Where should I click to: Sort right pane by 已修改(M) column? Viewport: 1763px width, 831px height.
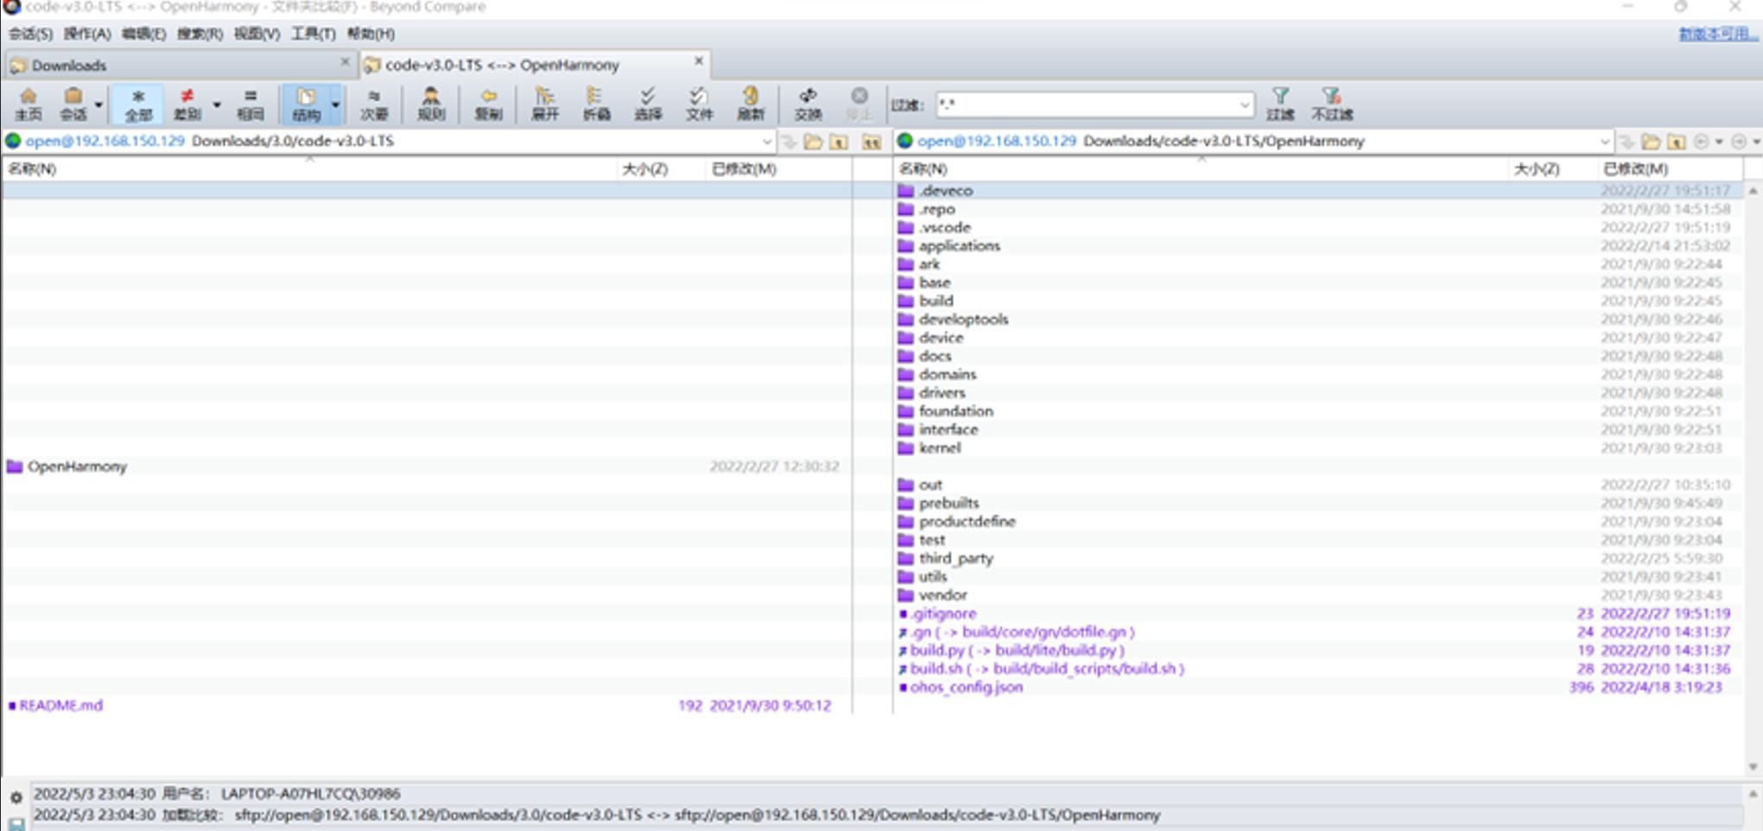tap(1669, 168)
